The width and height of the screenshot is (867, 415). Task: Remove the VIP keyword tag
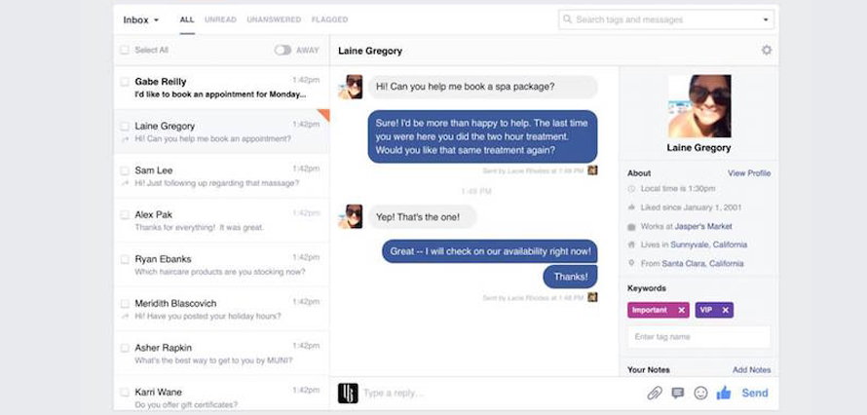(726, 310)
